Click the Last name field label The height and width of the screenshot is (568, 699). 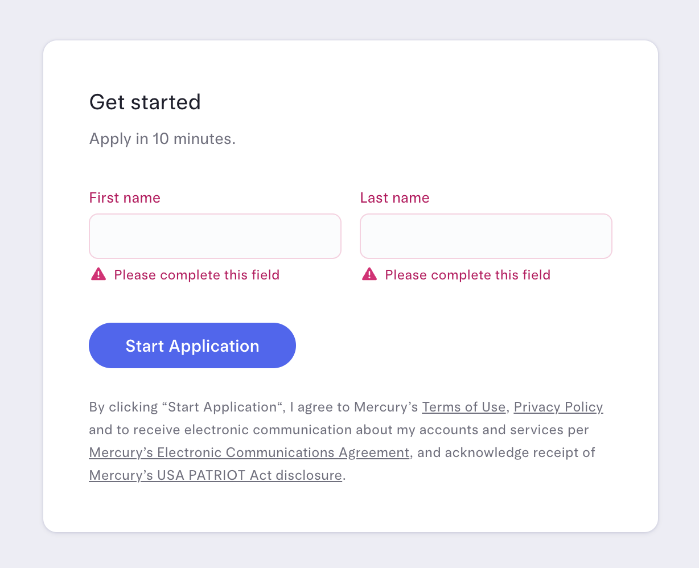click(x=394, y=197)
